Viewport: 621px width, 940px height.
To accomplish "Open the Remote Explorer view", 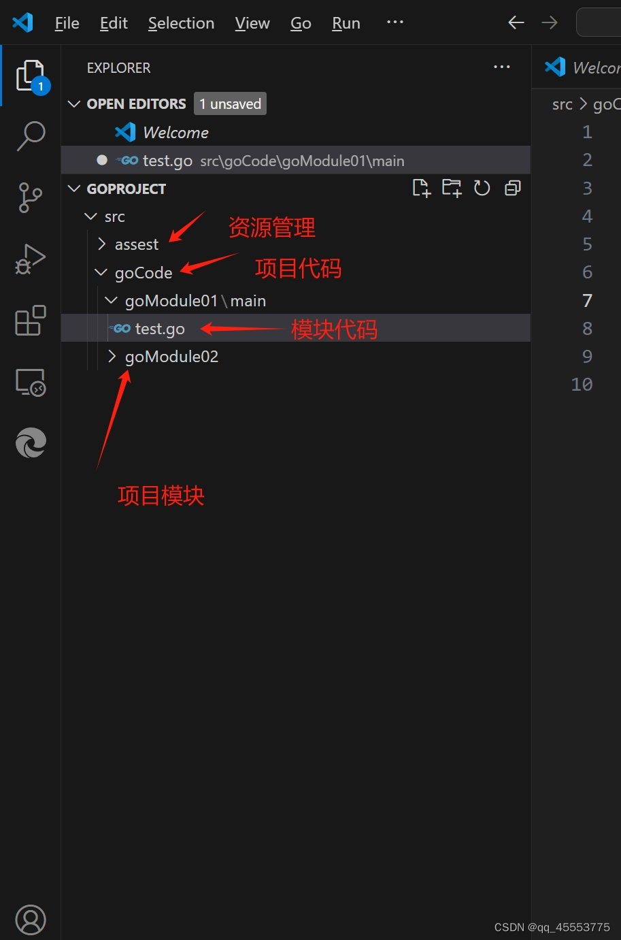I will [31, 382].
